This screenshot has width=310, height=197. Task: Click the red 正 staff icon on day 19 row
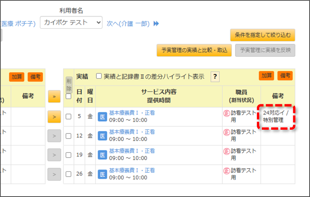pos(227,151)
